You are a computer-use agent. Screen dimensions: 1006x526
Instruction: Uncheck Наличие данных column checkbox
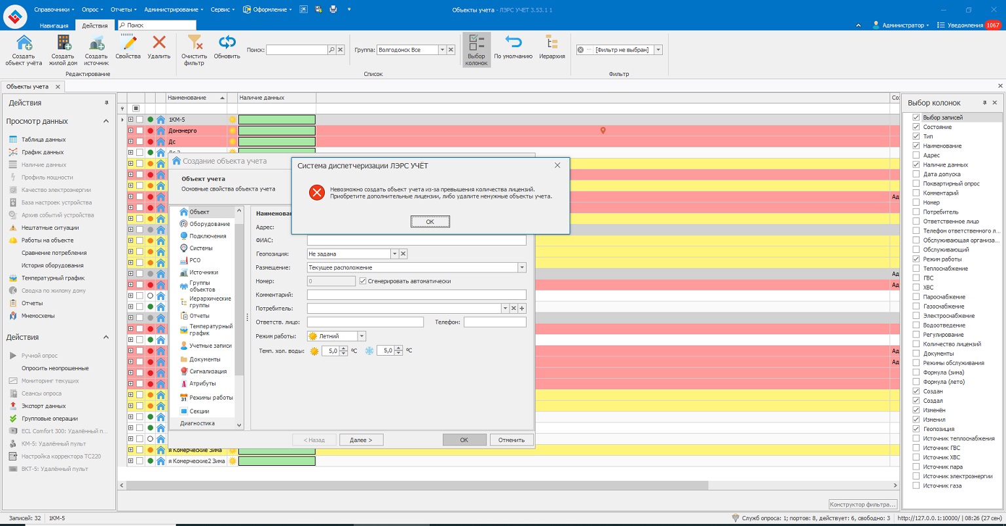click(x=916, y=164)
